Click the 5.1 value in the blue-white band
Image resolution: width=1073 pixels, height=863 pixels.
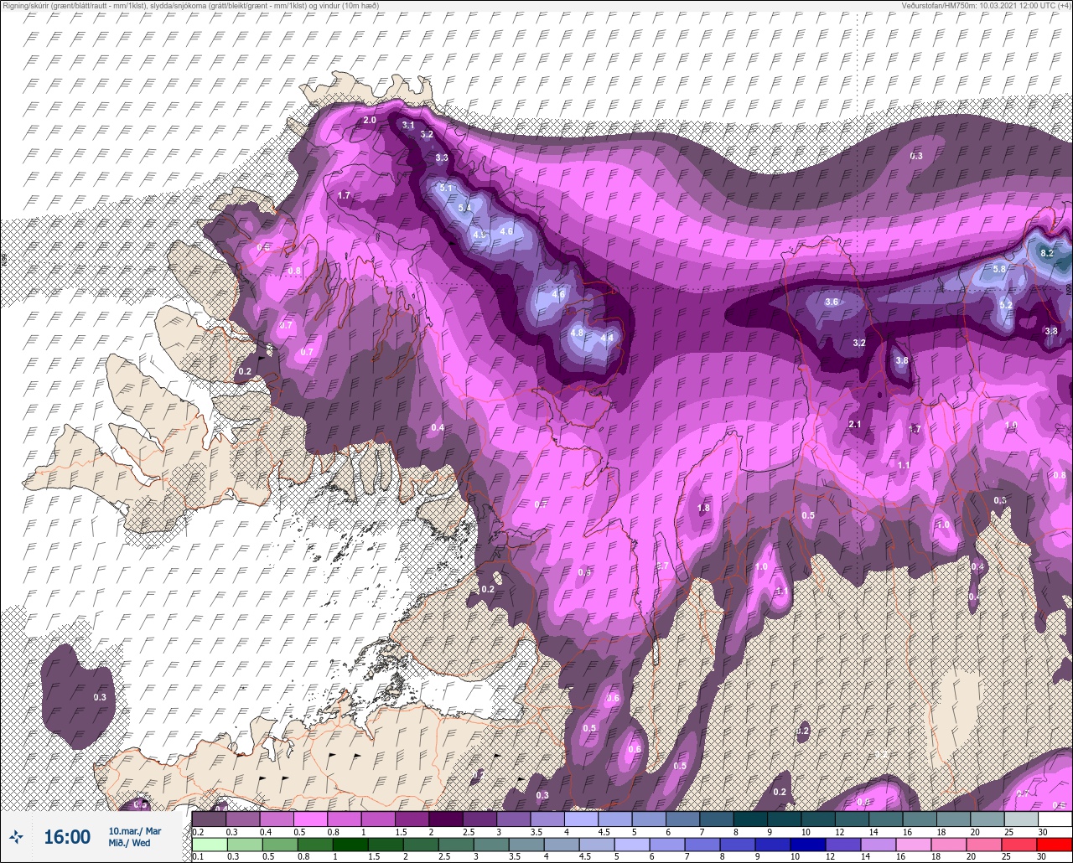point(446,189)
